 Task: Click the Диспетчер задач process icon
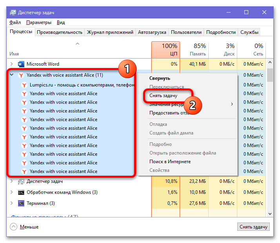21,182
